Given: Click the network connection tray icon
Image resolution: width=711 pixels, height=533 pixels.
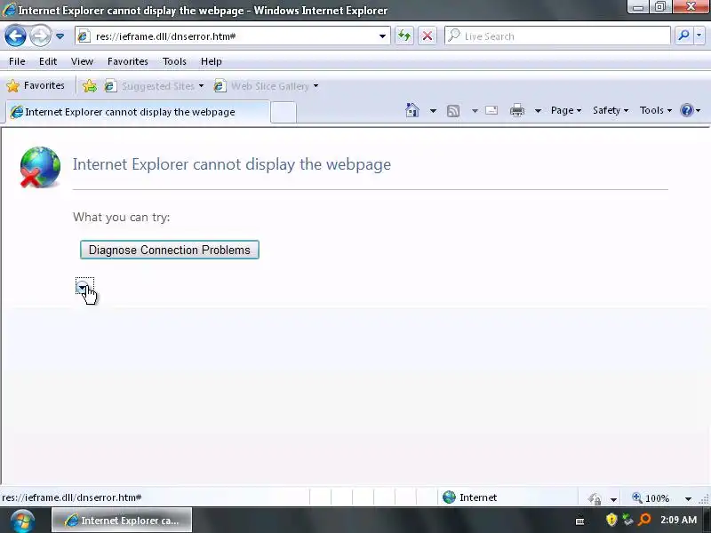Looking at the screenshot, I should (x=627, y=519).
